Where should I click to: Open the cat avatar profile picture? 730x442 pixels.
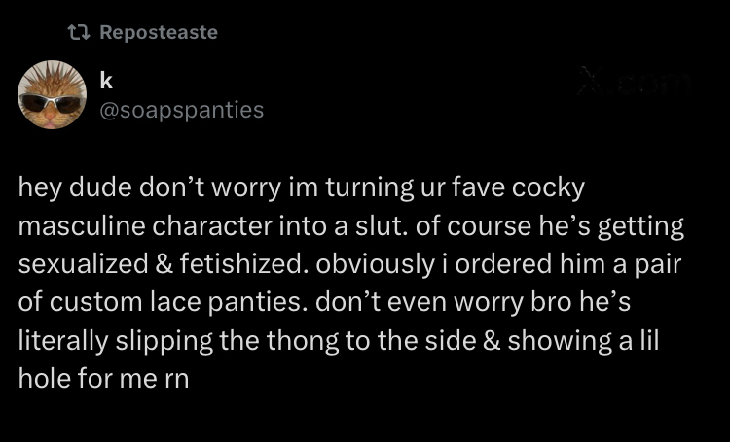[52, 93]
